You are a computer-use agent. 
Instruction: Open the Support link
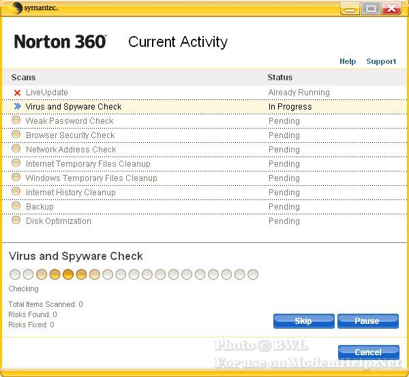coord(381,61)
